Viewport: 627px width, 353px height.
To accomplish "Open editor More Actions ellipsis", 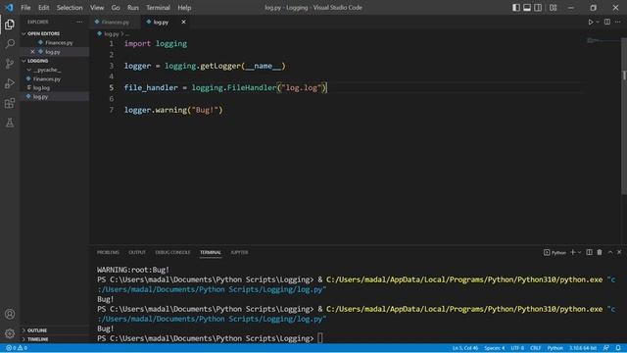I will (618, 22).
